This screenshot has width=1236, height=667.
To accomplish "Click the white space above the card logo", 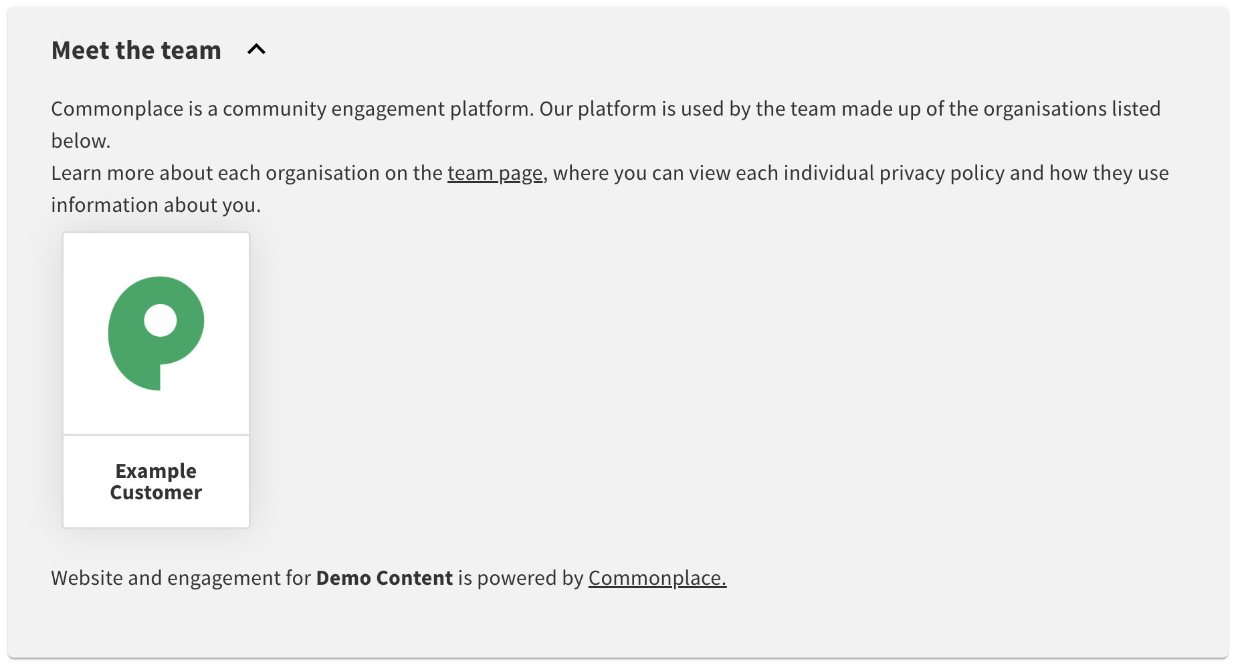I will point(156,254).
